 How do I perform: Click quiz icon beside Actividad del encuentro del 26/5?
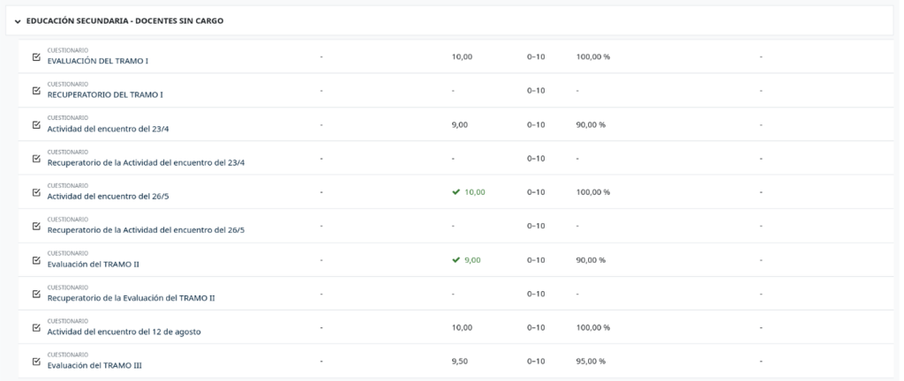(x=36, y=192)
